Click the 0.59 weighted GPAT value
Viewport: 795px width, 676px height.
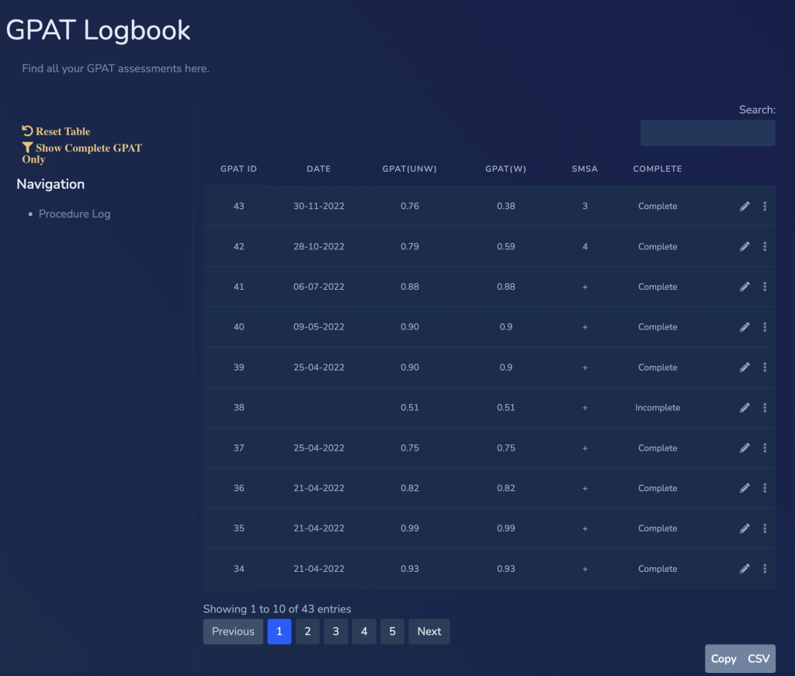pos(506,246)
